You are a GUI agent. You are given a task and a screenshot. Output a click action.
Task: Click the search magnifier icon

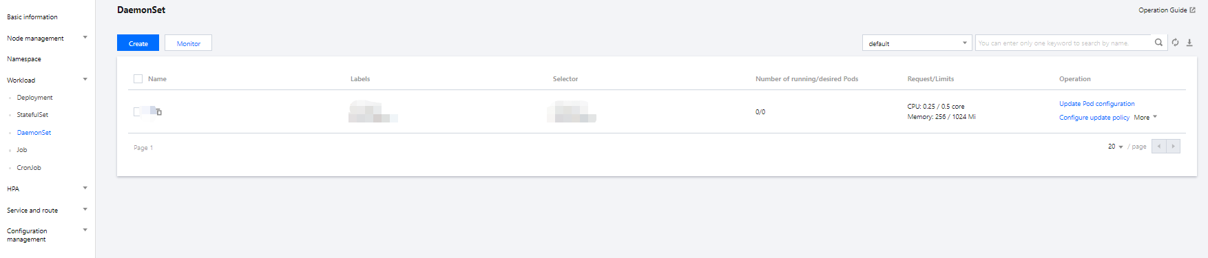[1158, 43]
